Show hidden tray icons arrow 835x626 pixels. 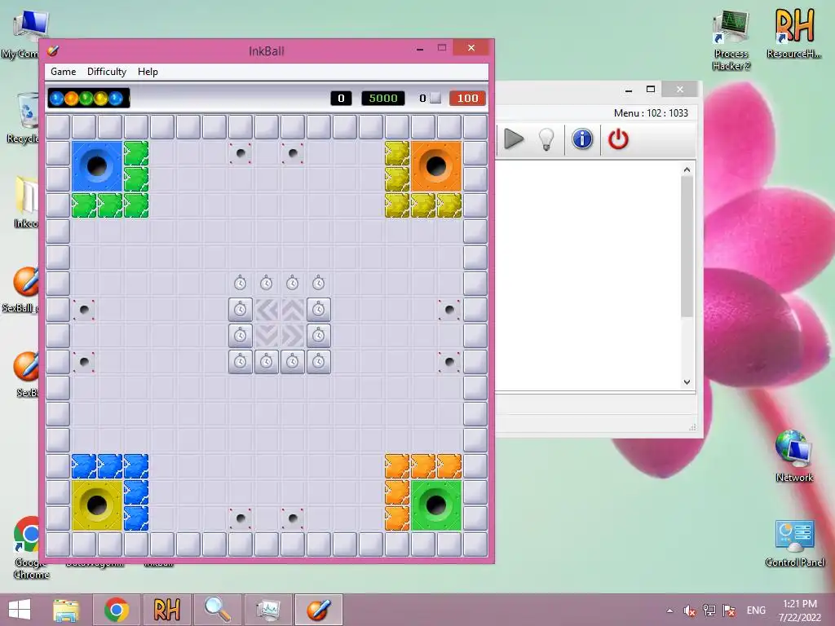click(x=670, y=611)
